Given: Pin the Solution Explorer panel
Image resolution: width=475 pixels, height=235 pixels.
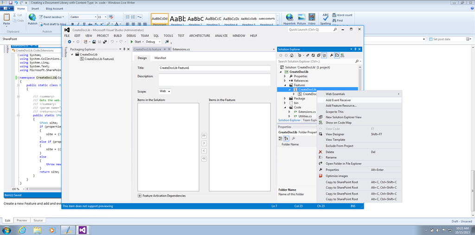Looking at the screenshot, I should [x=356, y=49].
